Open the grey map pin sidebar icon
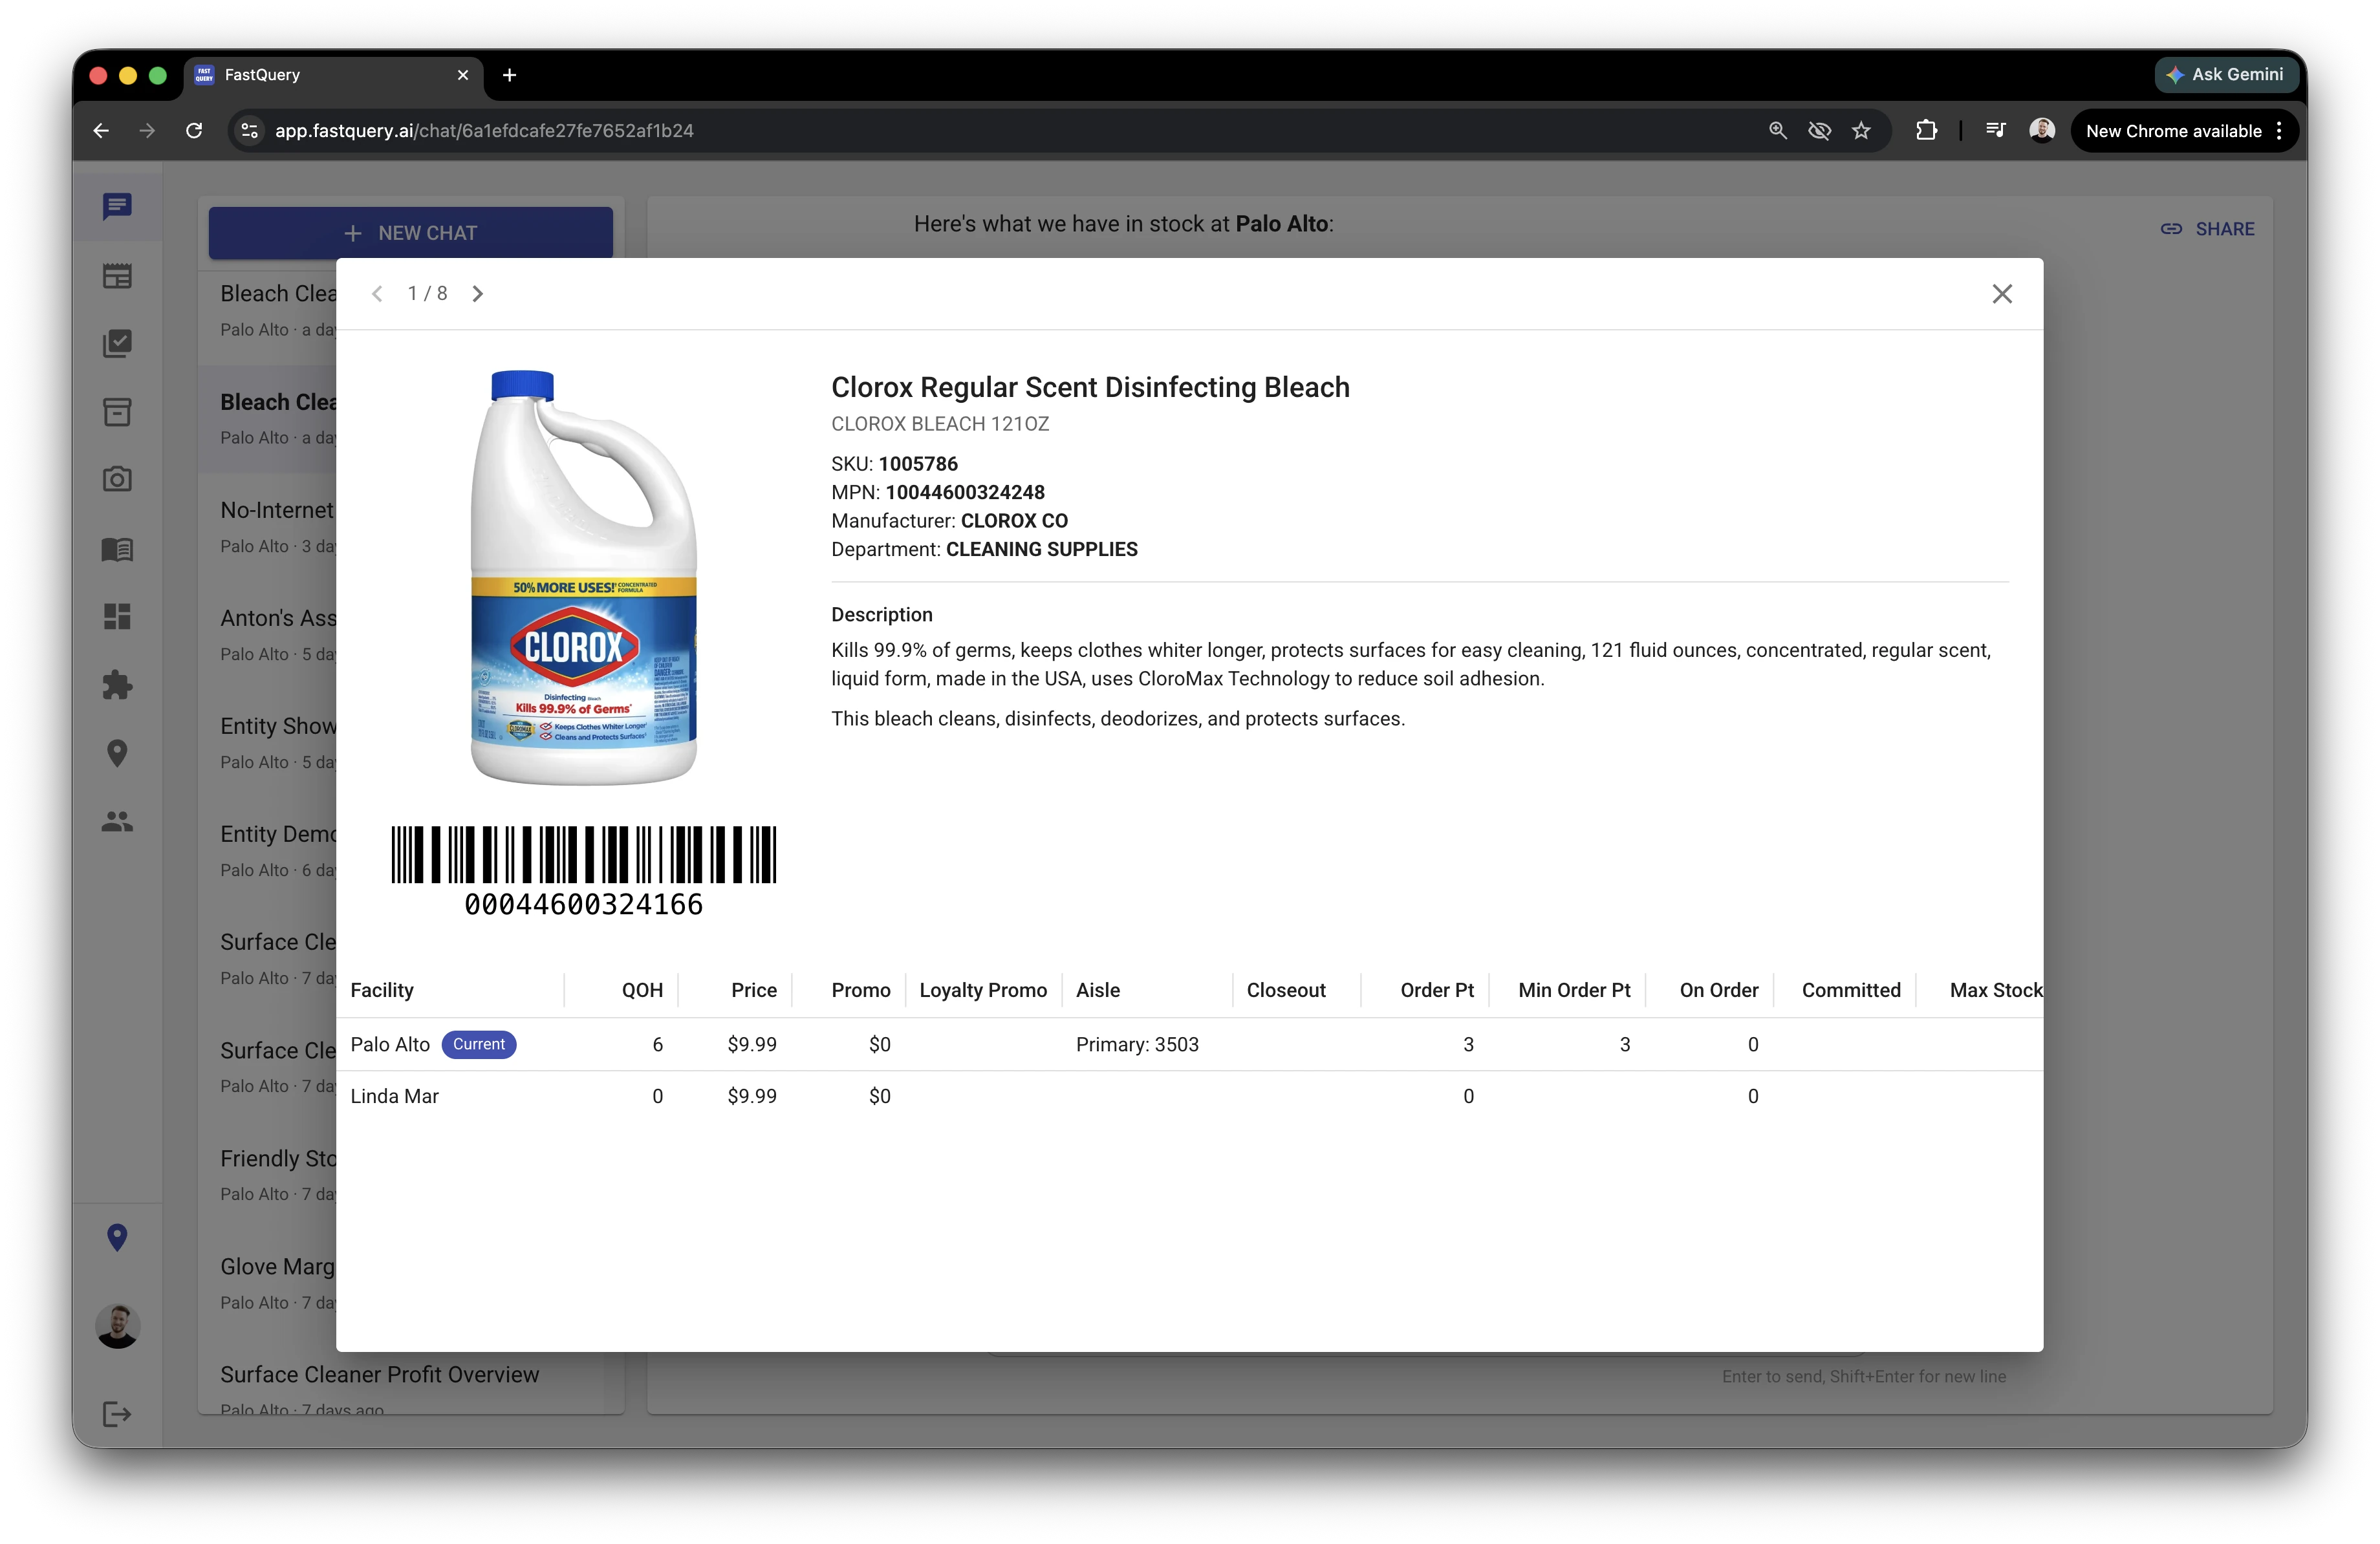 117,753
